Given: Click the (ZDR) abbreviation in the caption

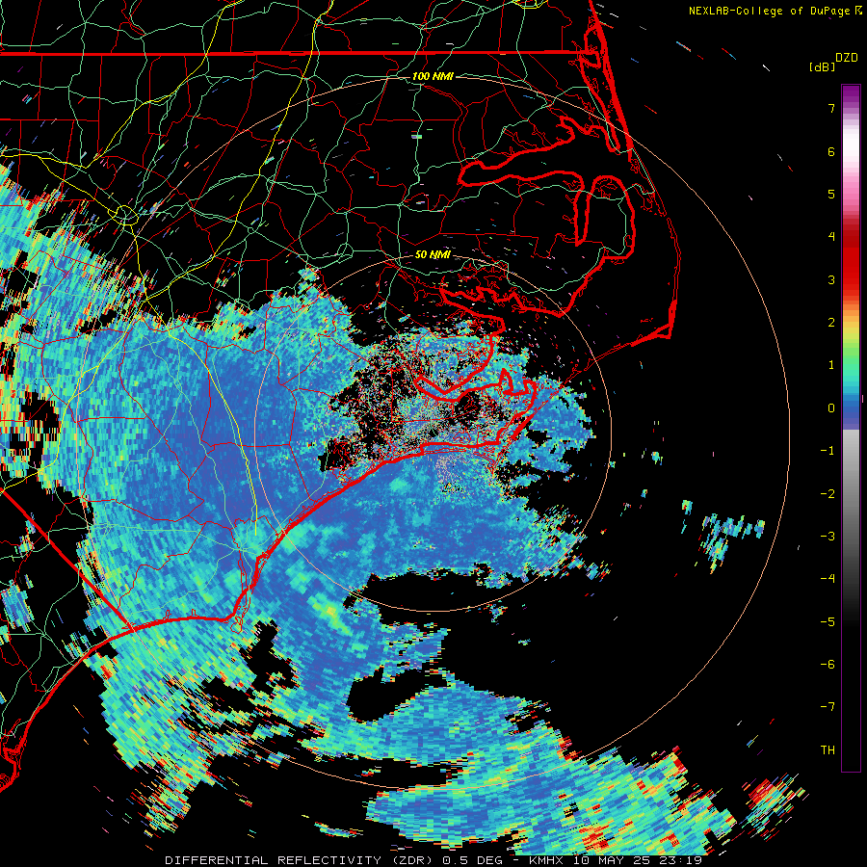Looking at the screenshot, I should click(411, 860).
